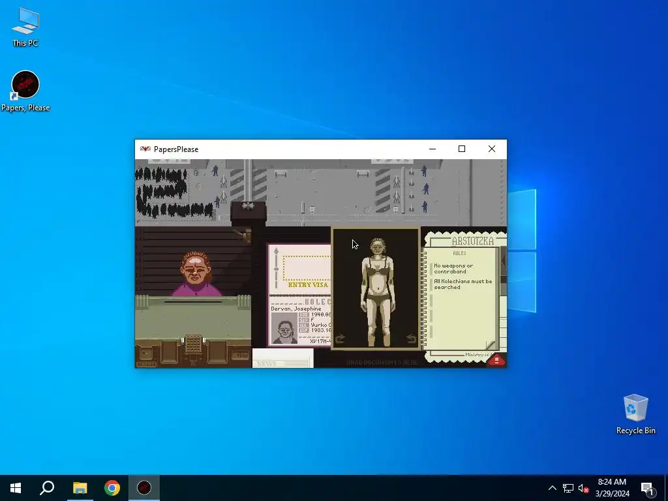Image resolution: width=668 pixels, height=501 pixels.
Task: Rotate the body scan using the right arrow
Action: [411, 339]
